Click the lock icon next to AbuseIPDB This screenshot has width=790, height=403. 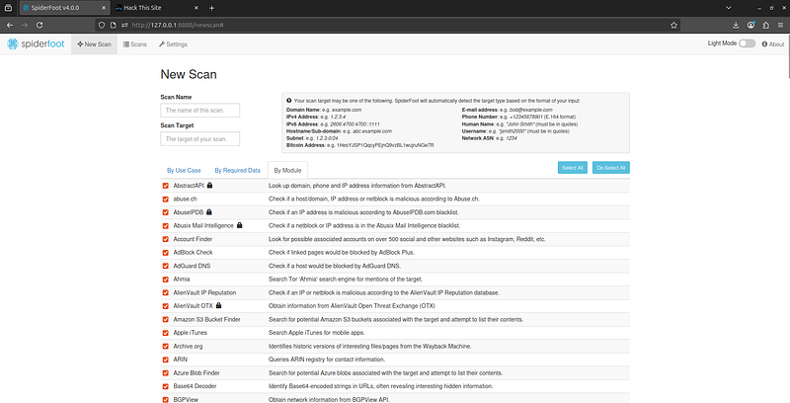(208, 211)
